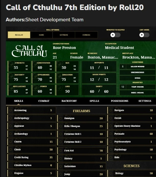Click the Residence field Boston
Screen dimensions: 156x177
[x=103, y=57]
